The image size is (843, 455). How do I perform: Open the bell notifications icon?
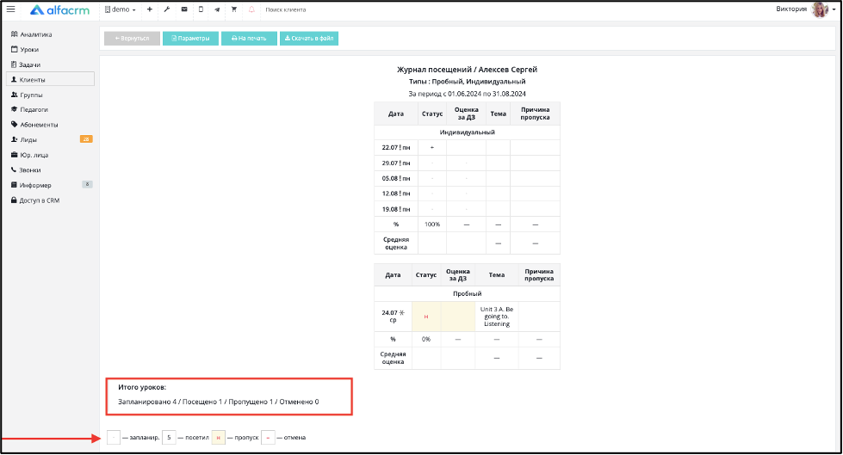[x=251, y=9]
